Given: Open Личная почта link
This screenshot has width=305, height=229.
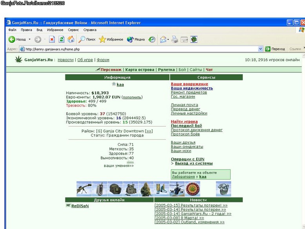Looking at the screenshot, I should click(x=184, y=105).
